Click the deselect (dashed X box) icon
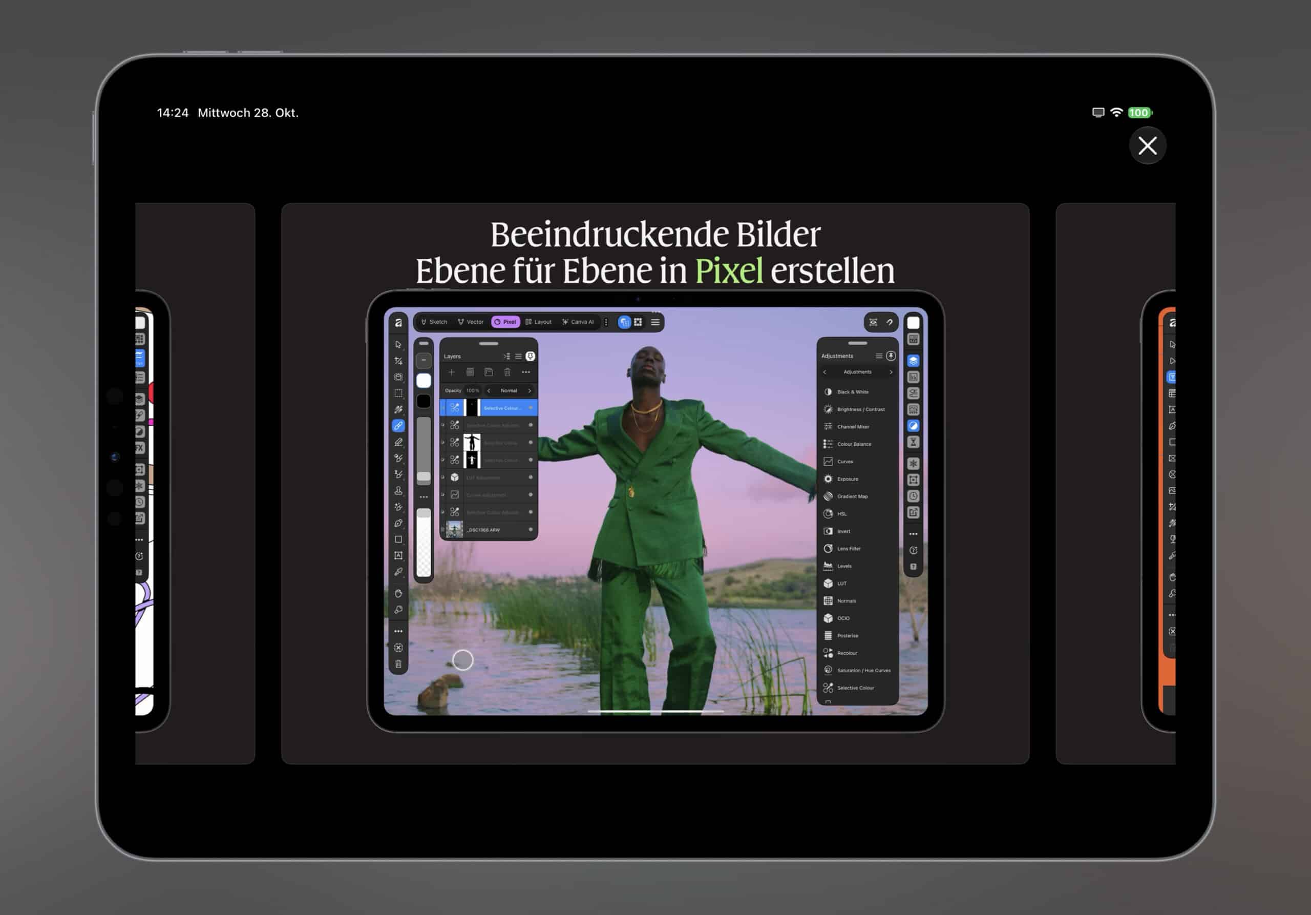 (398, 648)
